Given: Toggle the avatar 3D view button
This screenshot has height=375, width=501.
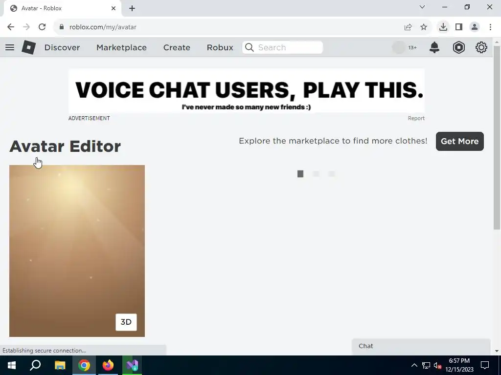Looking at the screenshot, I should pyautogui.click(x=126, y=322).
